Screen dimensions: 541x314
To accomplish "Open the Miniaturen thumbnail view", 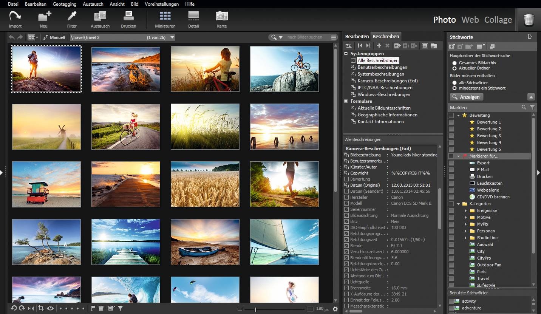I will pyautogui.click(x=165, y=16).
